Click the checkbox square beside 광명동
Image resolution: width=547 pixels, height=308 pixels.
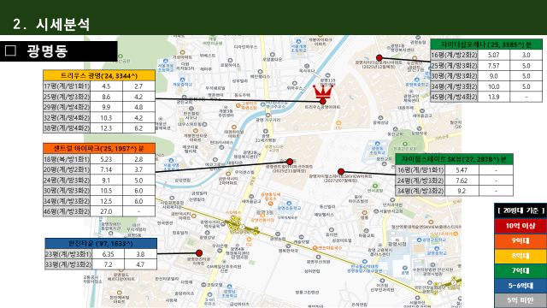point(10,51)
